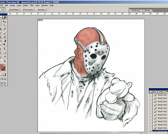Select the Pen tool
Viewport: 168px width, 134px height.
point(1,53)
